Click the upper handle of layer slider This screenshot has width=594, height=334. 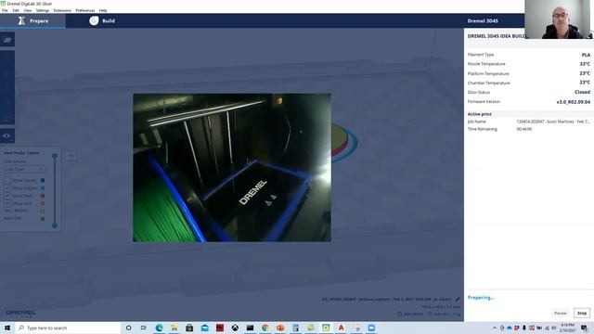55,156
